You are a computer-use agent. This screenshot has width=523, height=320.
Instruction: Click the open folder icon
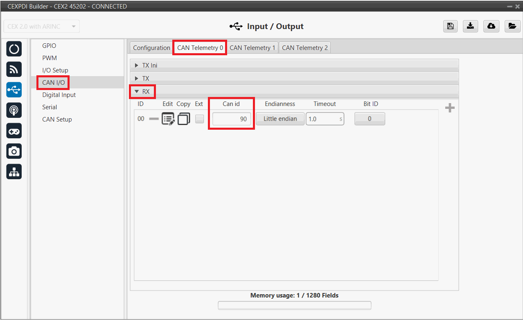(x=512, y=26)
